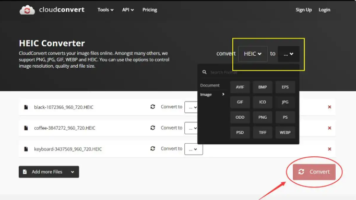
Task: Open Convert to dropdown for keyboard-3437569 file
Action: tap(194, 149)
